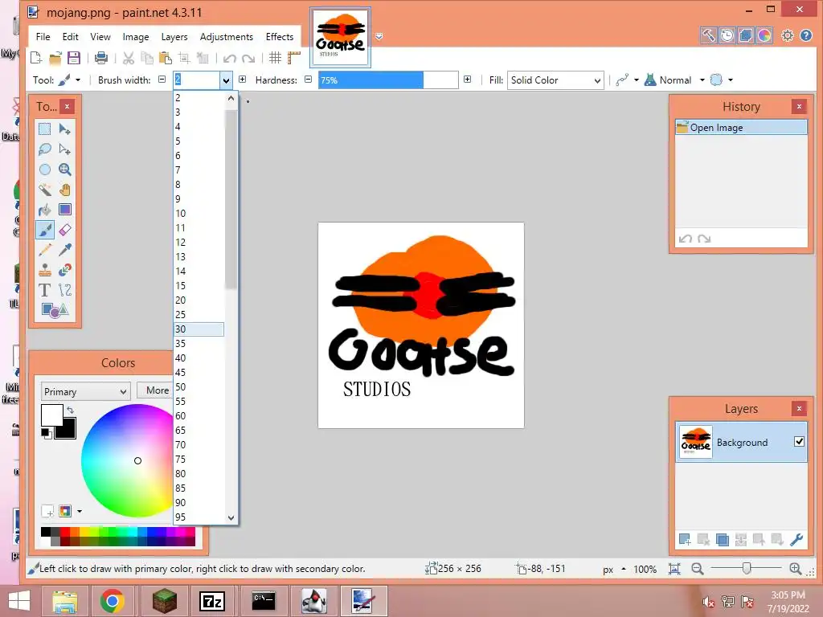Viewport: 823px width, 617px height.
Task: Toggle the pixel grid toolbar icon
Action: point(275,58)
